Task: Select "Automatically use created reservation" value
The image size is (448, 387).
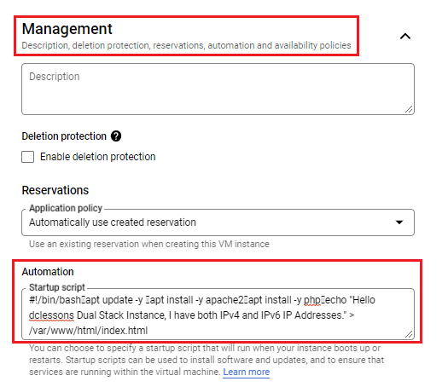Action: pos(113,222)
